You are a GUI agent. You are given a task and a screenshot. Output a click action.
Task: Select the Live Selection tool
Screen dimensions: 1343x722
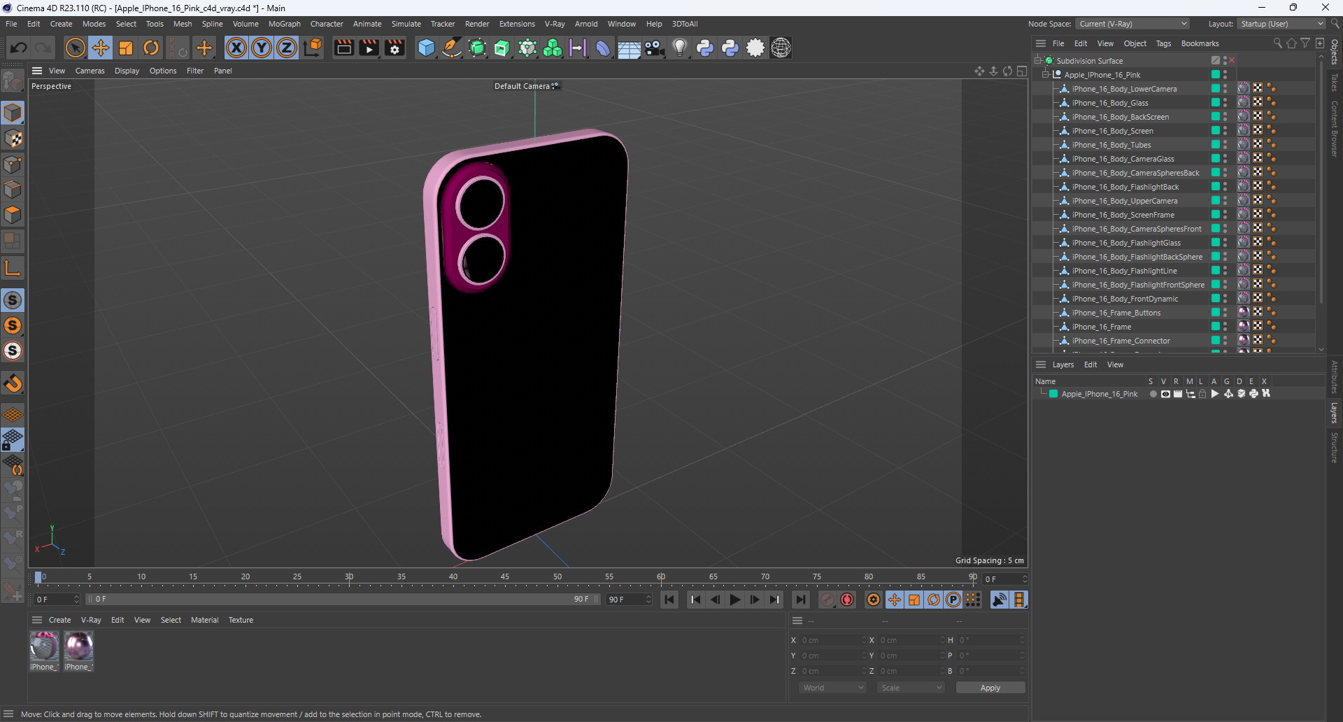click(75, 48)
